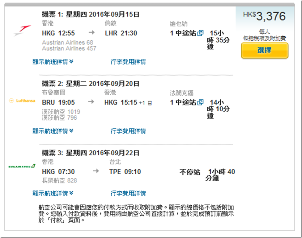Expand 顯示航班詳情 for ticket 2
Screen dimensions: 302x238
pyautogui.click(x=53, y=131)
